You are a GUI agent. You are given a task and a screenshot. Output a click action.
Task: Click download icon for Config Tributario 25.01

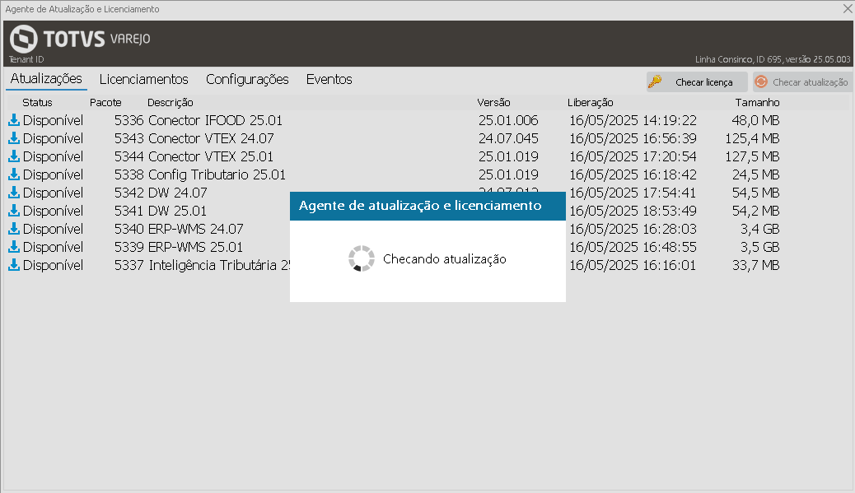click(x=14, y=174)
